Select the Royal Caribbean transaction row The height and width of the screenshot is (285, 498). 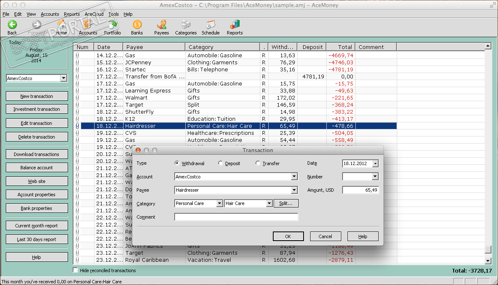(x=235, y=260)
